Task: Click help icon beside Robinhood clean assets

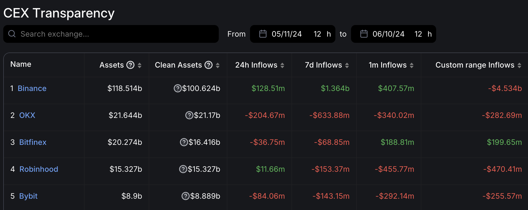Action: pos(183,169)
